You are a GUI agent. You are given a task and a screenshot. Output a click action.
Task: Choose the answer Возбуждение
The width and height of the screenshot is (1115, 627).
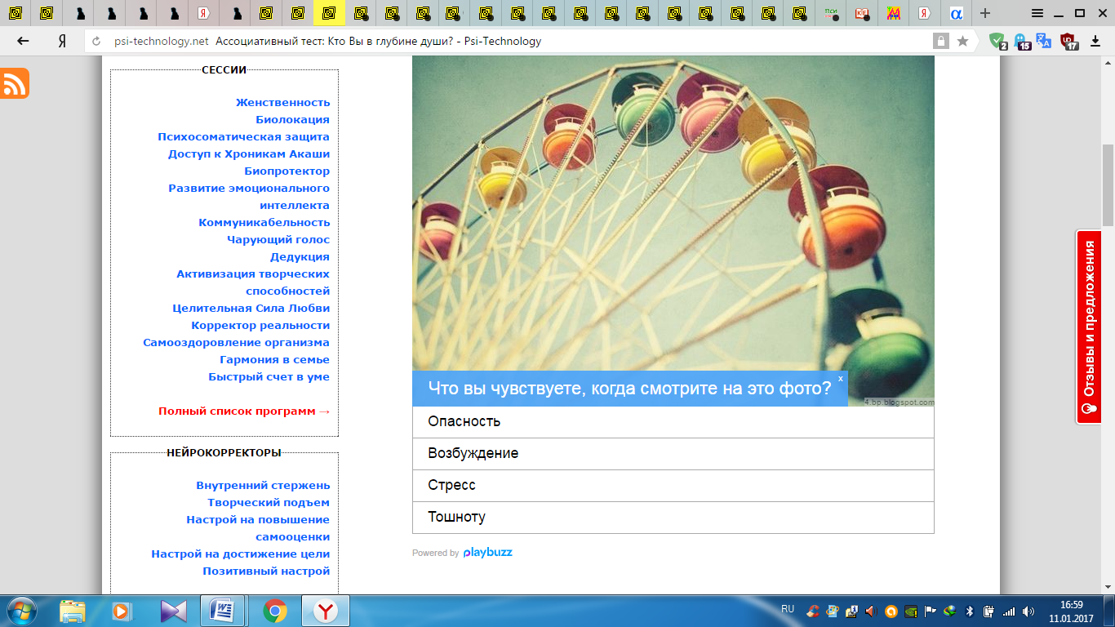673,453
